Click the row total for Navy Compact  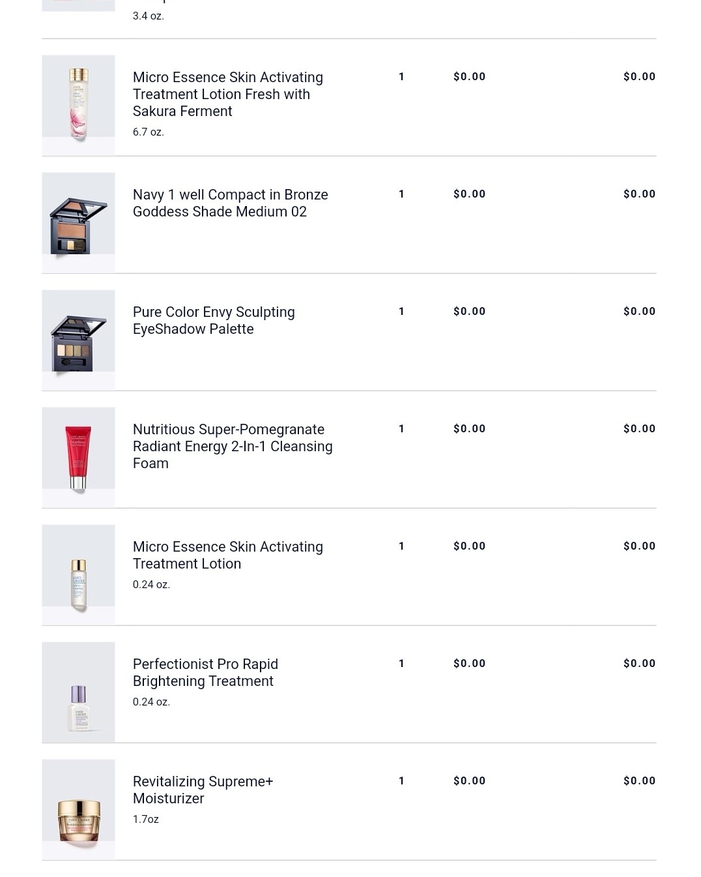pyautogui.click(x=639, y=194)
